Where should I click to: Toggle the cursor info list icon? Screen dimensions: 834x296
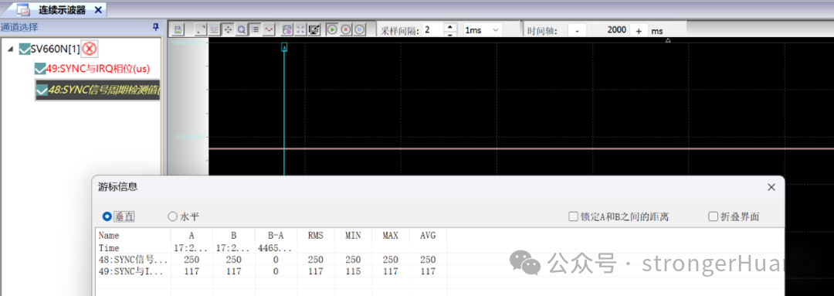tap(255, 30)
